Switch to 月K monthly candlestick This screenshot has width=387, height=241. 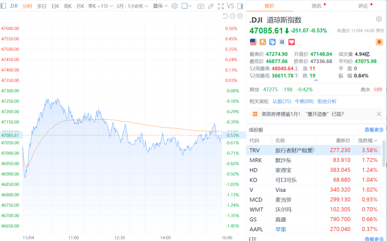pyautogui.click(x=80, y=6)
